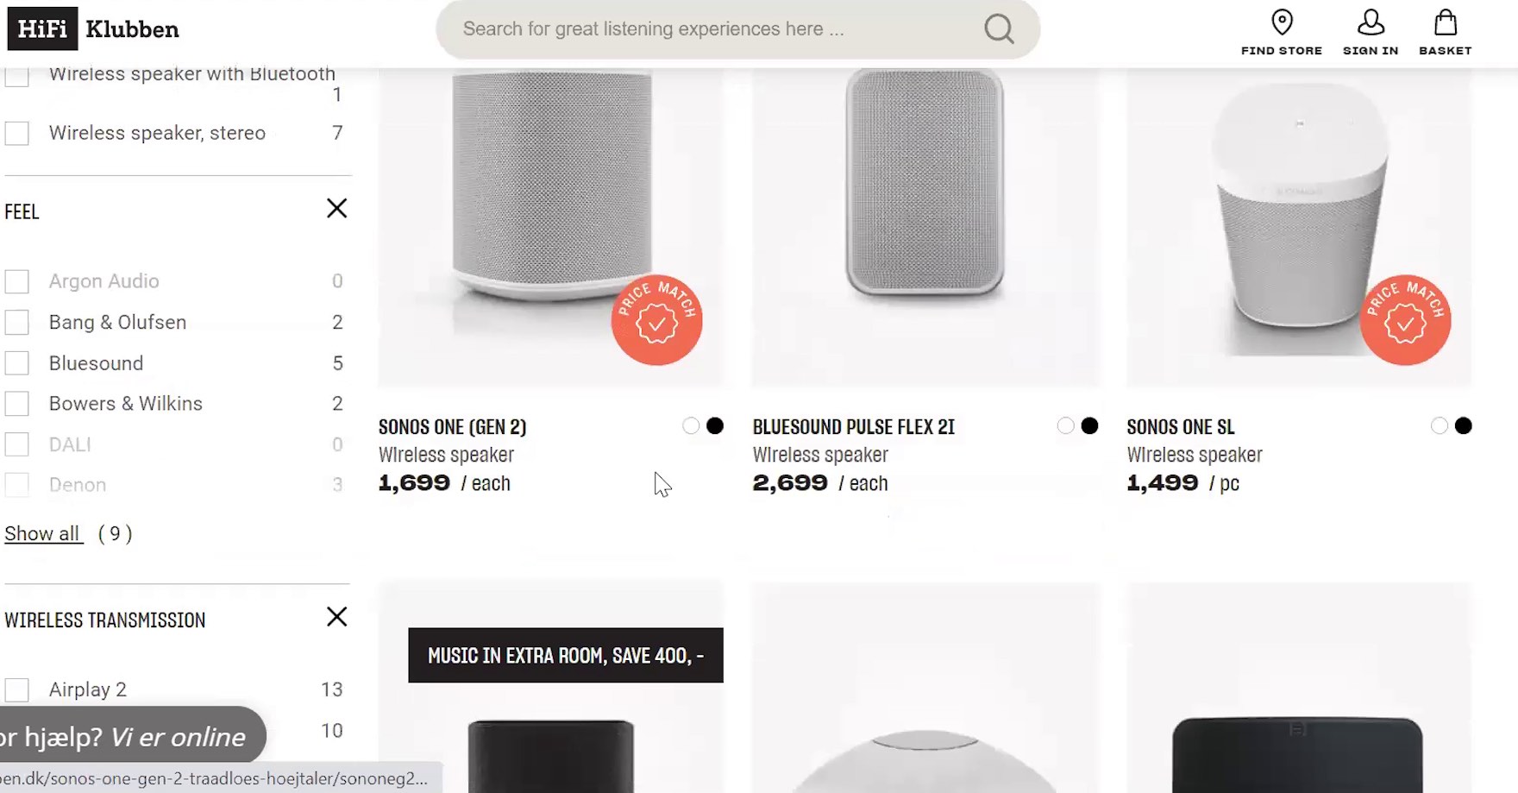Open the Bluesound Pulse Flex 2i title link
The width and height of the screenshot is (1518, 793).
(x=853, y=427)
